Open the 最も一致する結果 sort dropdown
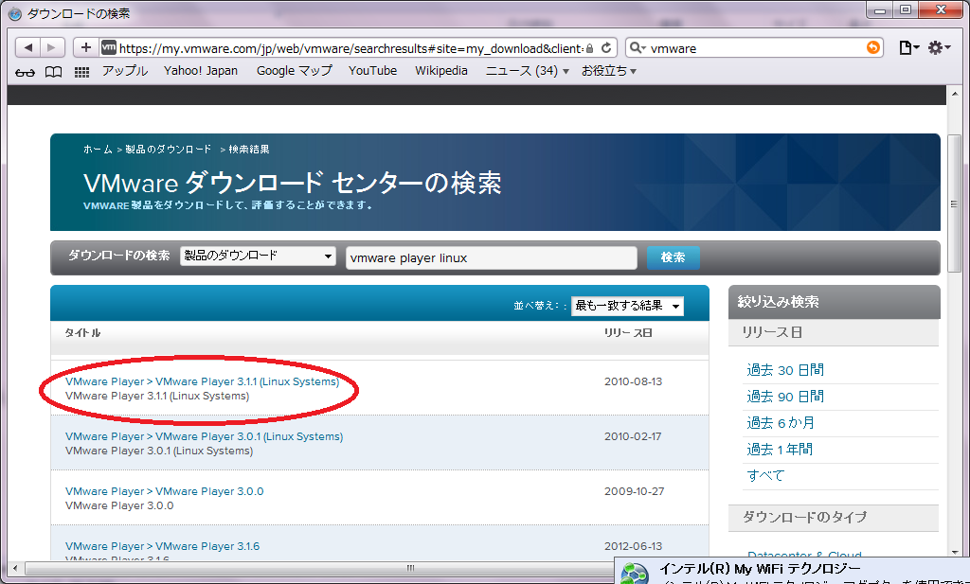Screen dimensions: 970x584 [x=627, y=306]
